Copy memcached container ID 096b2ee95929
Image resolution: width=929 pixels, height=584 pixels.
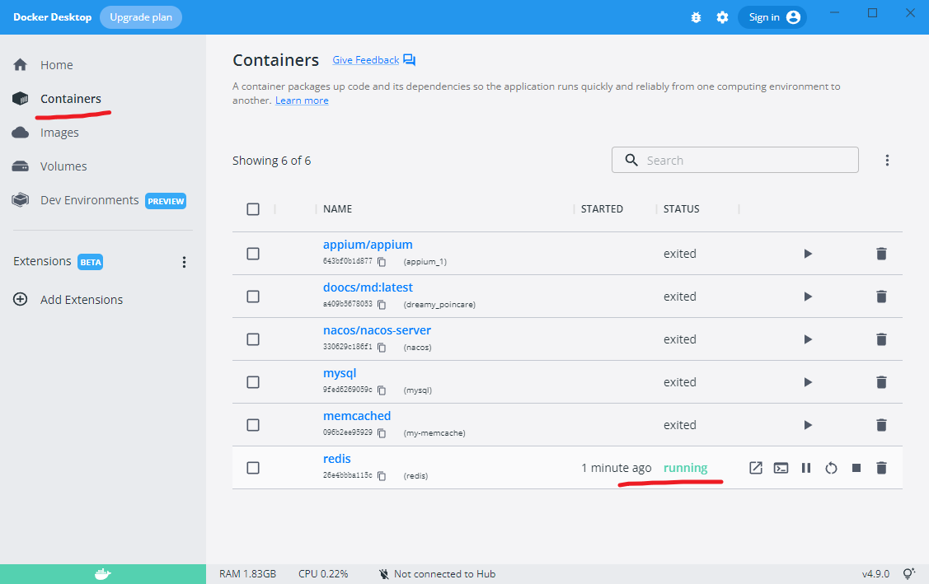382,433
